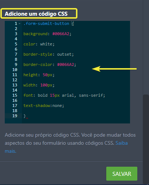Place cursor after the closing brace

(x=26, y=116)
